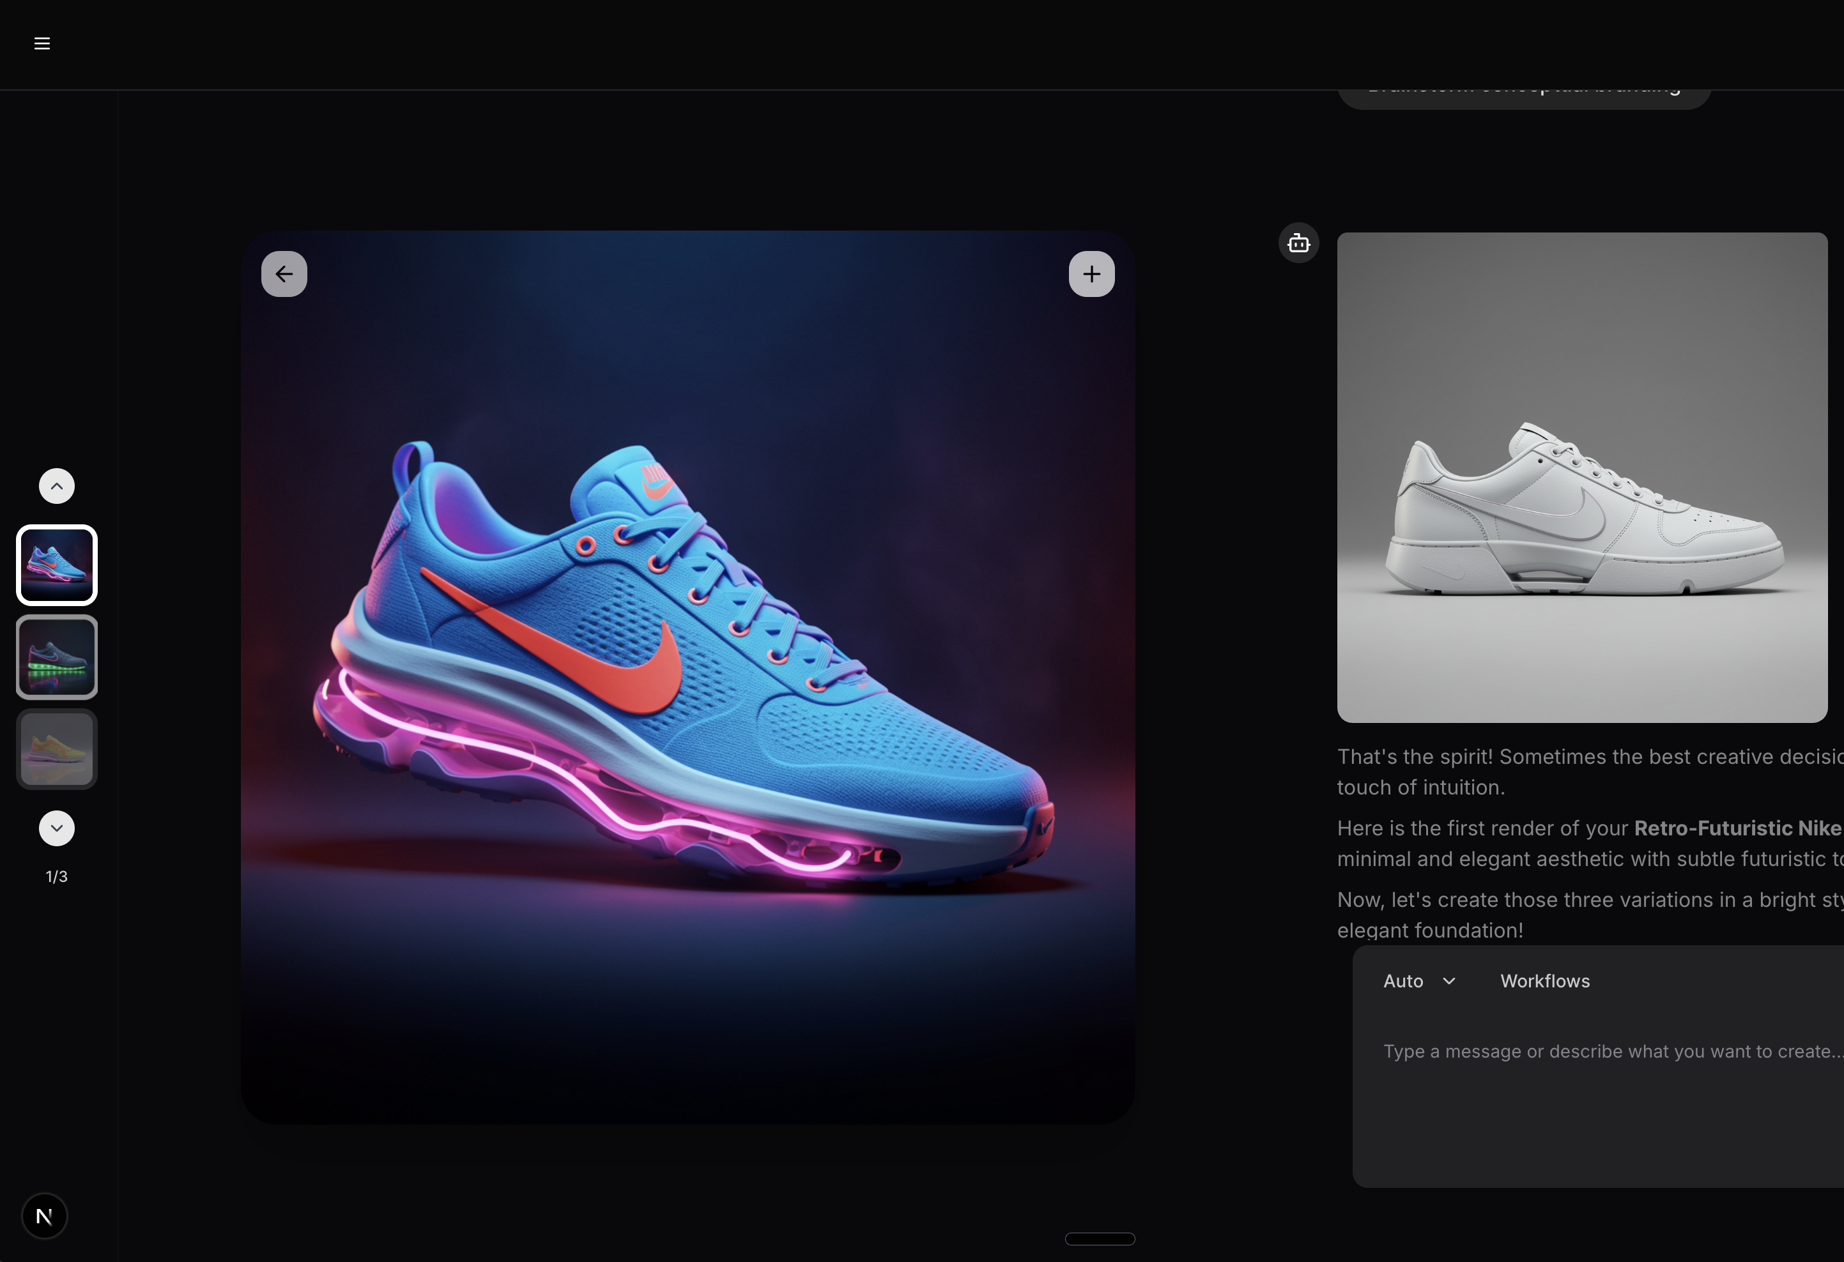The width and height of the screenshot is (1844, 1262).
Task: Click the down chevron below the thumbnails
Action: point(57,829)
